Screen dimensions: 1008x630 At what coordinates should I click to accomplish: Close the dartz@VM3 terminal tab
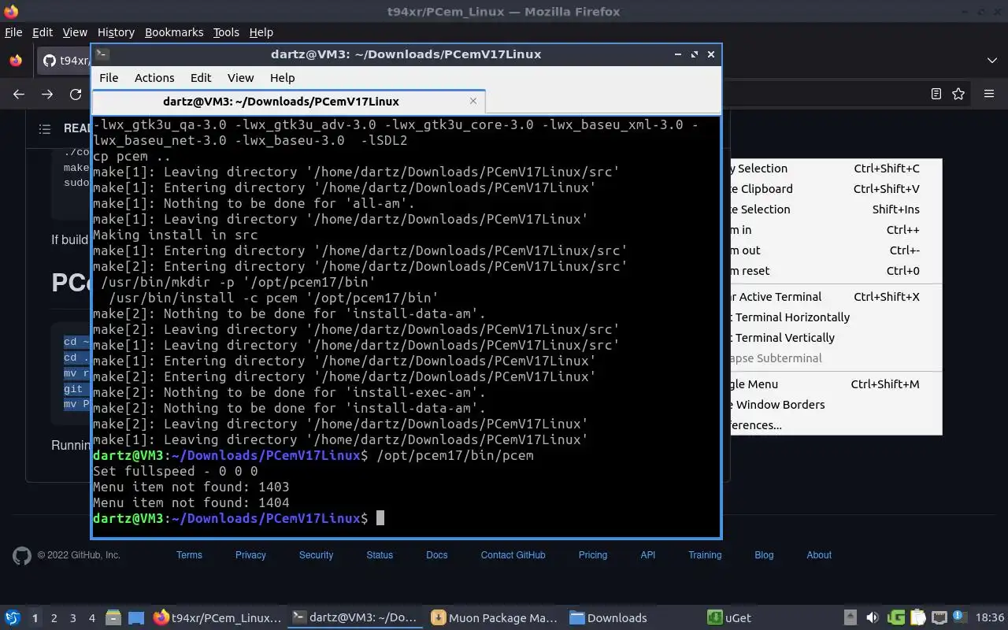pos(473,101)
